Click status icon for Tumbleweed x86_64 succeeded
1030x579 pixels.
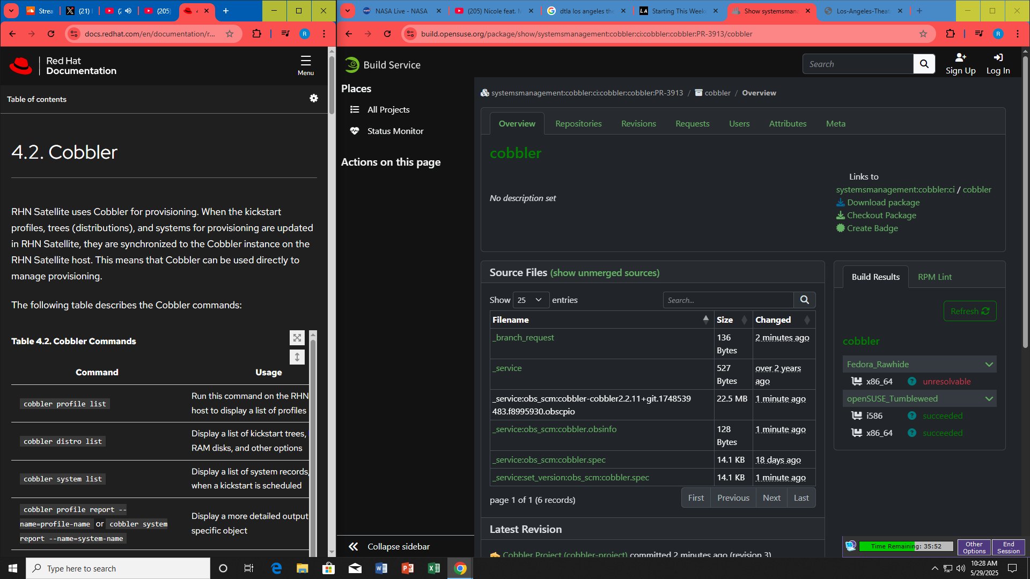click(911, 433)
